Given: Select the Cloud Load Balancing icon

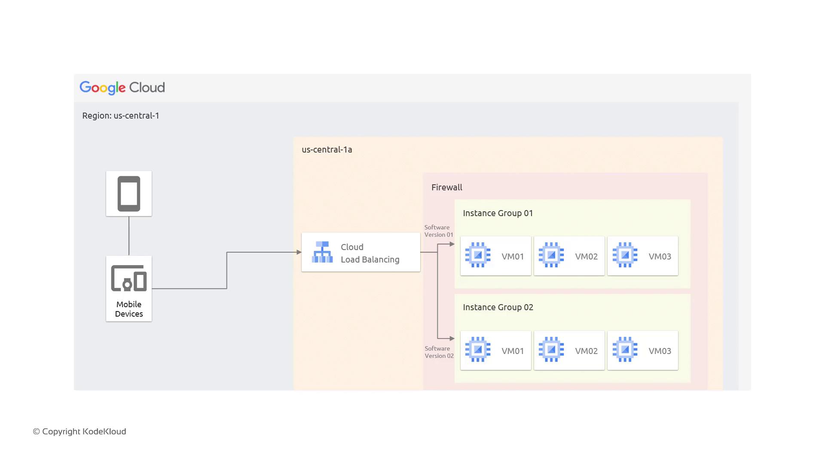Looking at the screenshot, I should (x=322, y=252).
